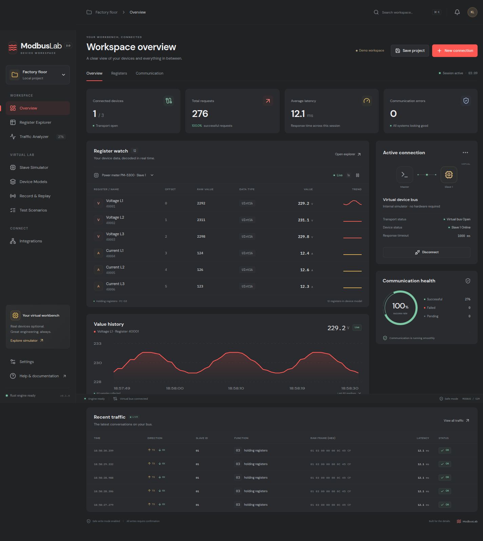Viewport: 483px width, 541px height.
Task: Click the New connection button
Action: point(455,51)
